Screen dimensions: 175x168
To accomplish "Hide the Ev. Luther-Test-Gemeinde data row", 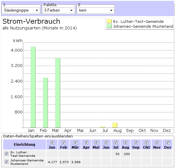I will point(7,154).
